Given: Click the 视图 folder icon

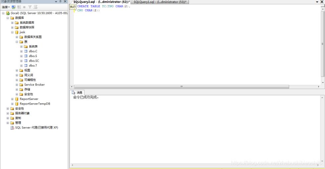Looking at the screenshot, I should coord(21,70).
